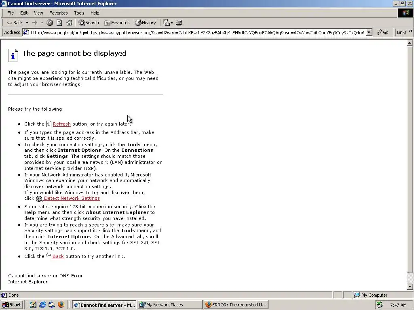Screen dimensions: 414x310
Task: Click the 'Please try the following:' text
Action: pos(36,109)
